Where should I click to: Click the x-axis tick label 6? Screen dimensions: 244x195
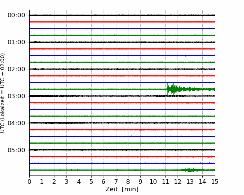tap(104, 181)
